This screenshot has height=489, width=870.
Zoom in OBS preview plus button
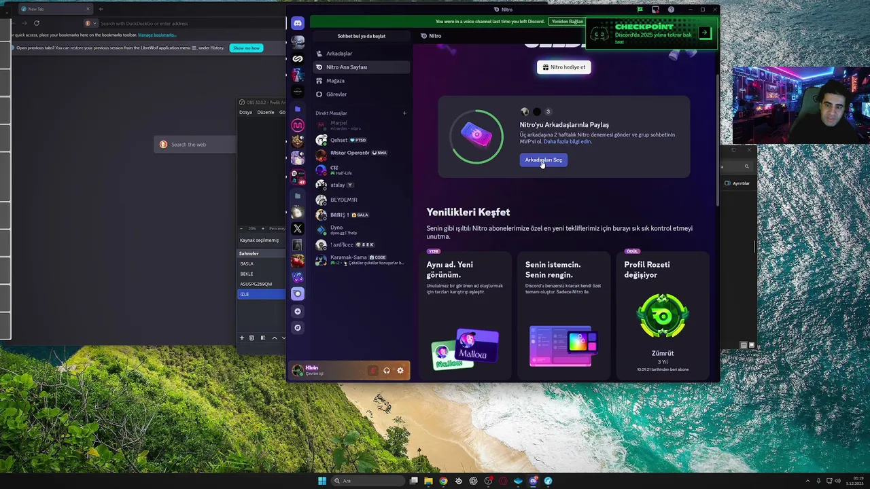pyautogui.click(x=263, y=228)
